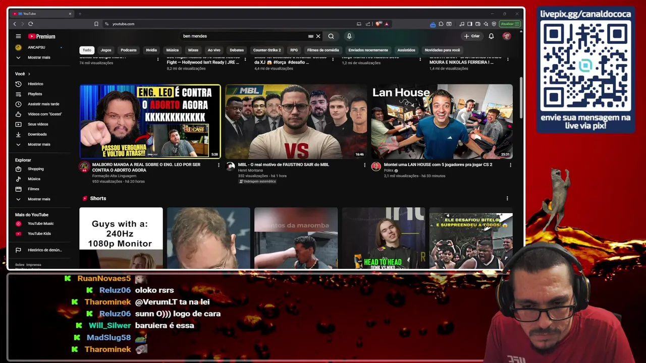Screen dimensions: 646x363
Task: Select the Podcasts filter chip
Action: click(129, 50)
